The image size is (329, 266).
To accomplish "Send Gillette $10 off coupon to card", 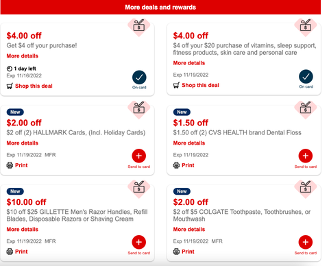I will coord(139,242).
